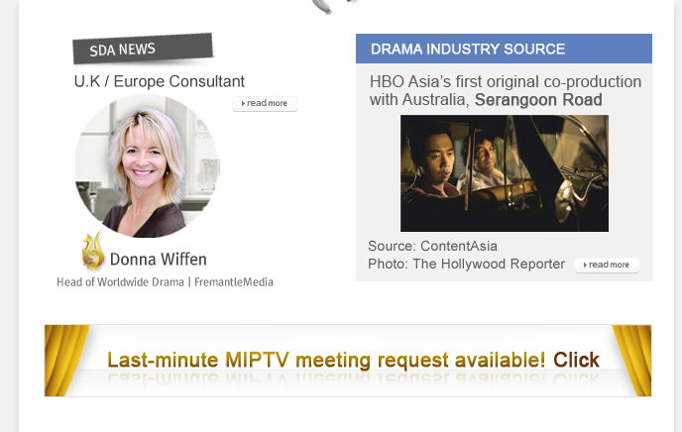
Task: Click the Donna Wiffen name text
Action: [159, 260]
